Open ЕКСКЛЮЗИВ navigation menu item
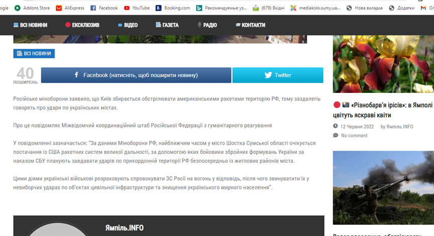The width and height of the screenshot is (434, 236). 82,25
